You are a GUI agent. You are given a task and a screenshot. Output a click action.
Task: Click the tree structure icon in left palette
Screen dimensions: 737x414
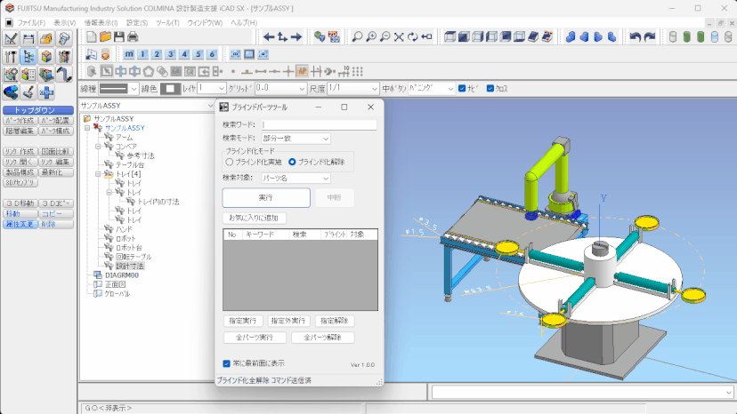28,56
